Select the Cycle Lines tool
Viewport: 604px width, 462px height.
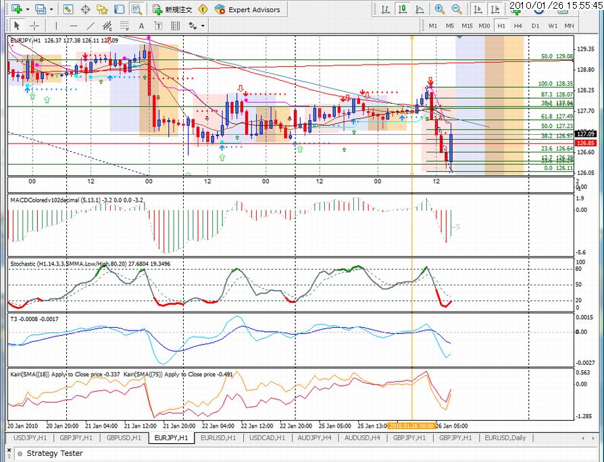point(175,26)
